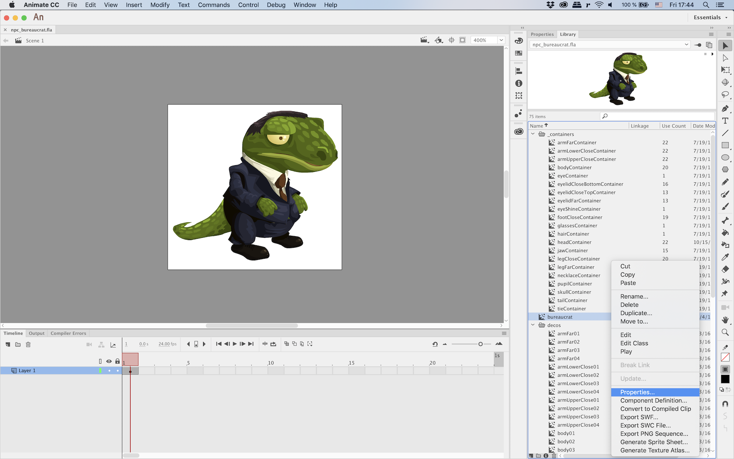
Task: Click the timeline zoom slider handle
Action: pos(480,344)
